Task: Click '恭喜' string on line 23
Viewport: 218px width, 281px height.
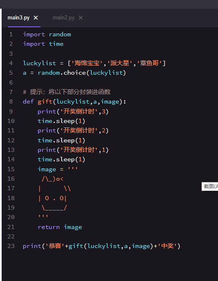Action: [x=55, y=246]
